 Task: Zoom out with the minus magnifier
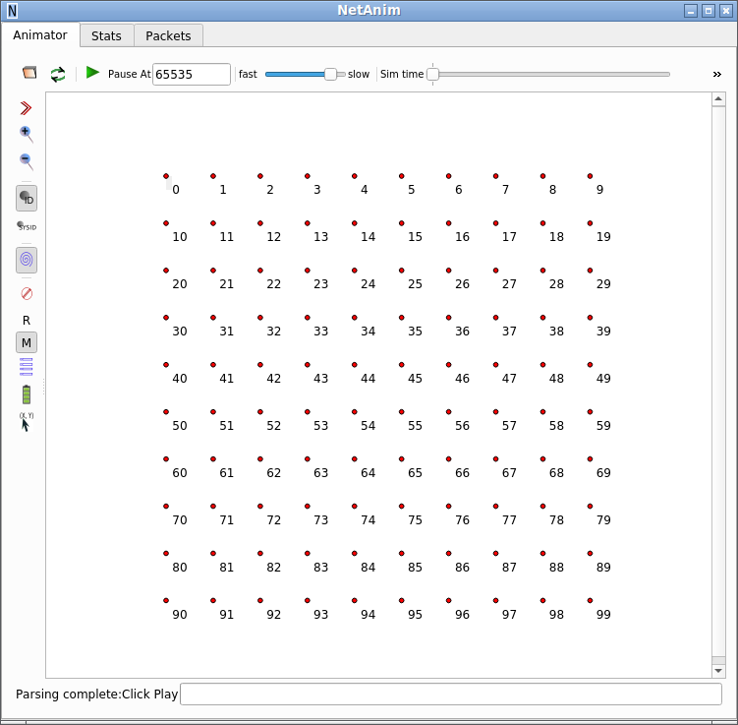click(x=27, y=161)
